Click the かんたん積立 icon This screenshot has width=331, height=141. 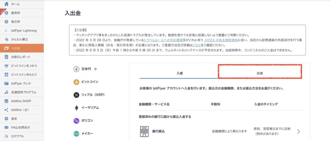tap(6, 39)
